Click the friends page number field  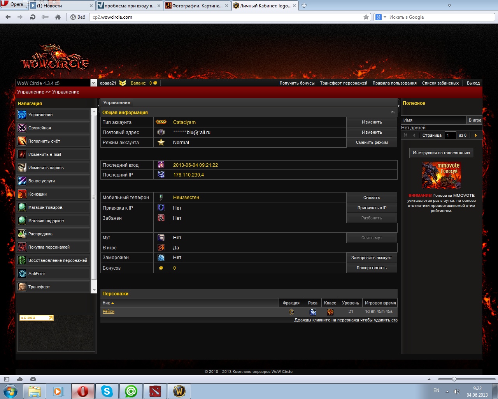coord(451,135)
